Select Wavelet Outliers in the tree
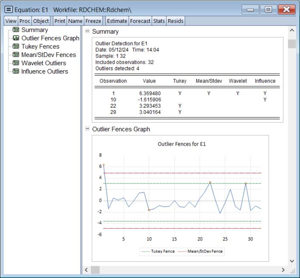This screenshot has width=300, height=278. tap(44, 63)
